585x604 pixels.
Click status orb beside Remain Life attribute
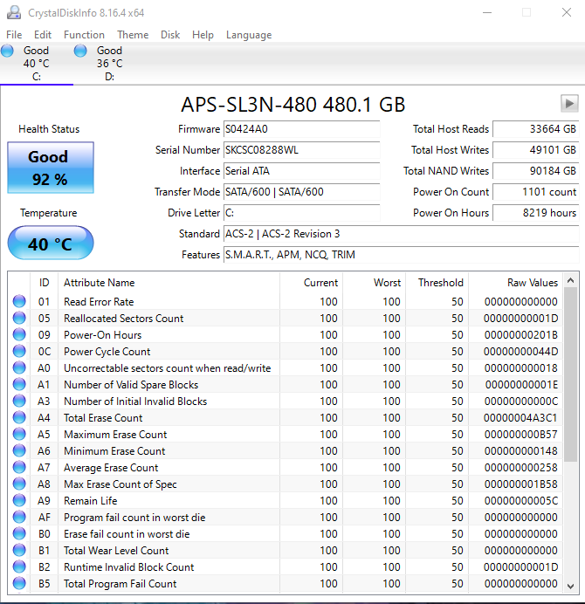coord(19,501)
